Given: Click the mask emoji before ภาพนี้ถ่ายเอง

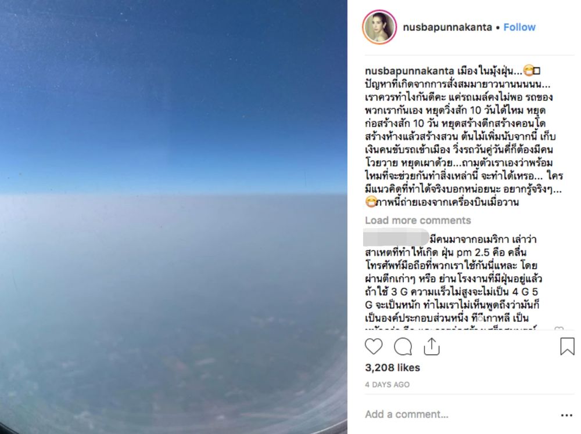Looking at the screenshot, I should coord(371,202).
